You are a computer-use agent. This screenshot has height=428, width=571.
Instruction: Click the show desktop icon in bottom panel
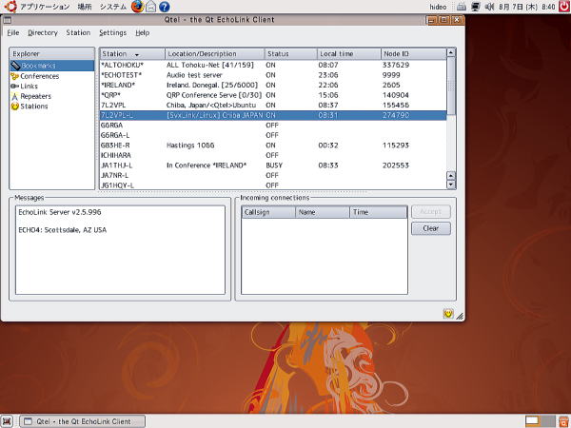9,420
